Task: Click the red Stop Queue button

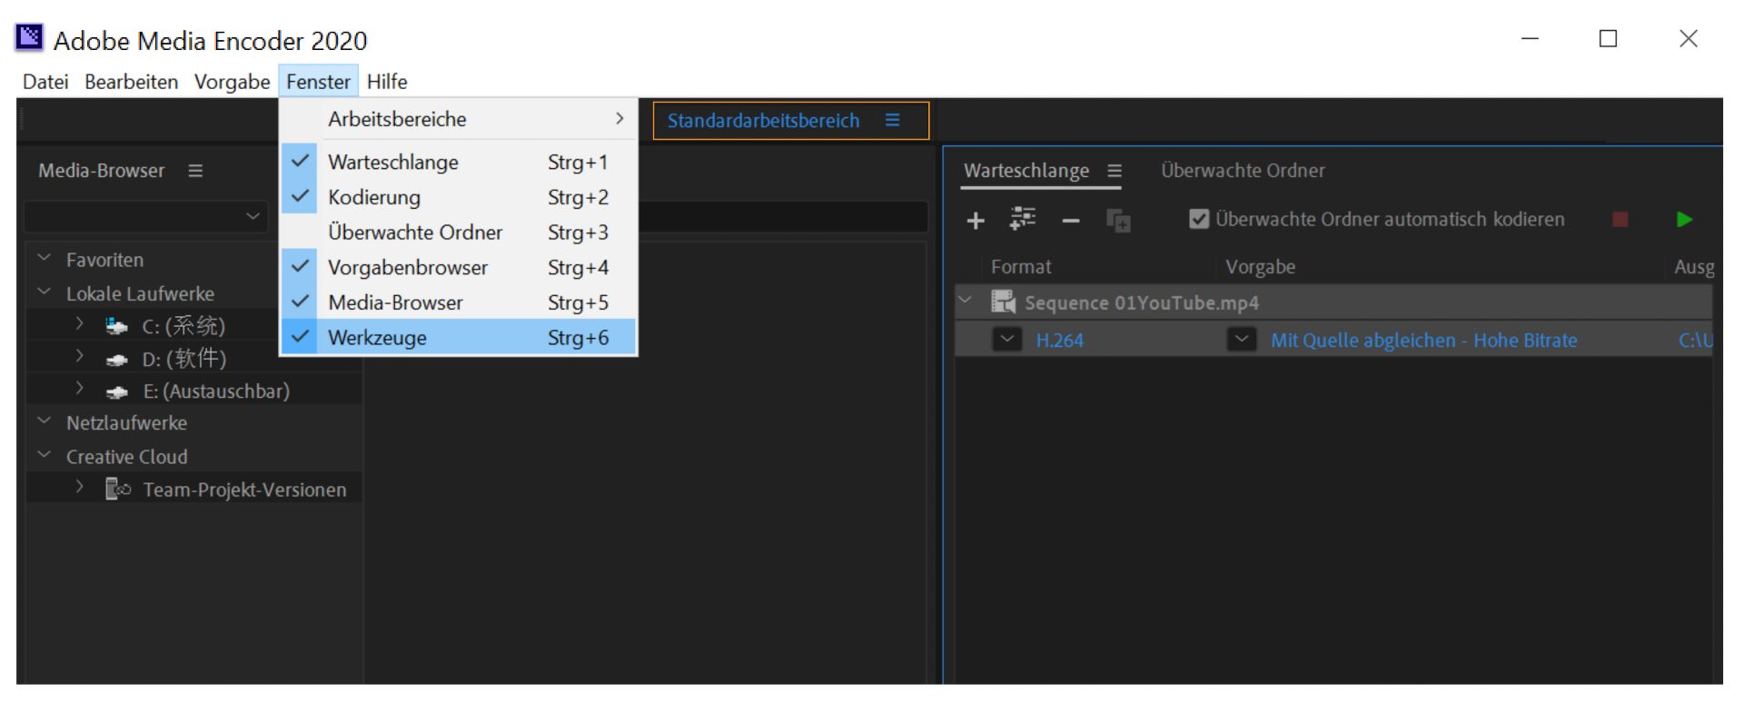Action: pyautogui.click(x=1620, y=220)
